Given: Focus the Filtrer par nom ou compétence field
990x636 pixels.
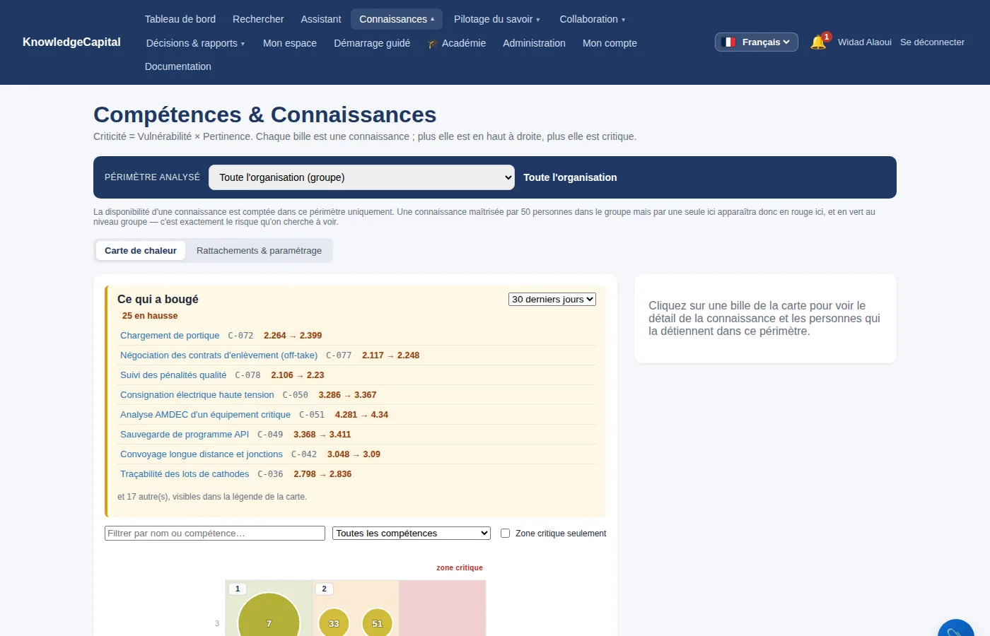Looking at the screenshot, I should click(215, 534).
